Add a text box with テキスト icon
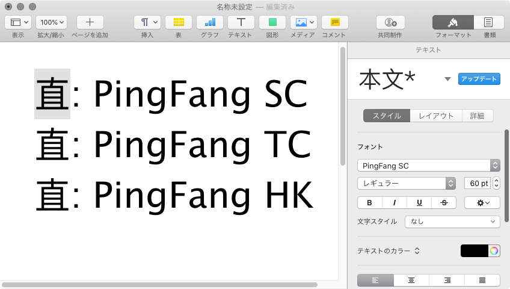Viewport: 510px width, 289px height. pos(241,22)
